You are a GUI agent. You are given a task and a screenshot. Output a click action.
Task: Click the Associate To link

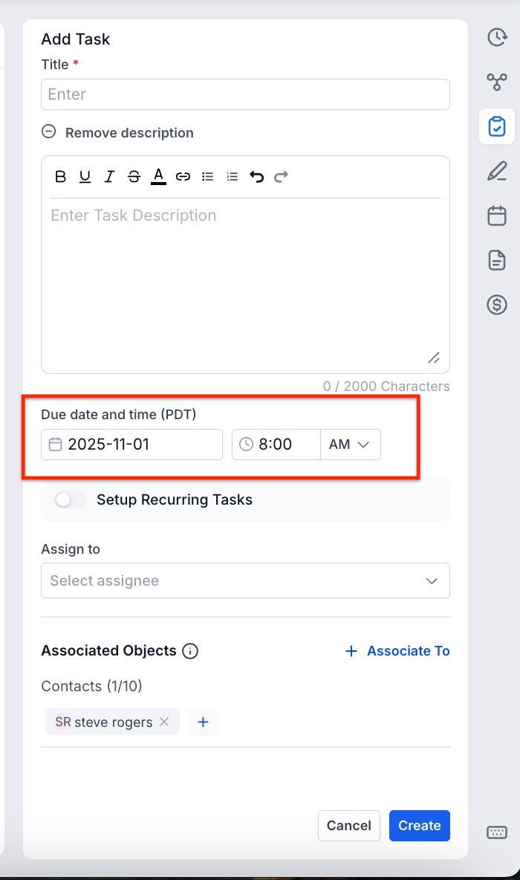pyautogui.click(x=398, y=651)
